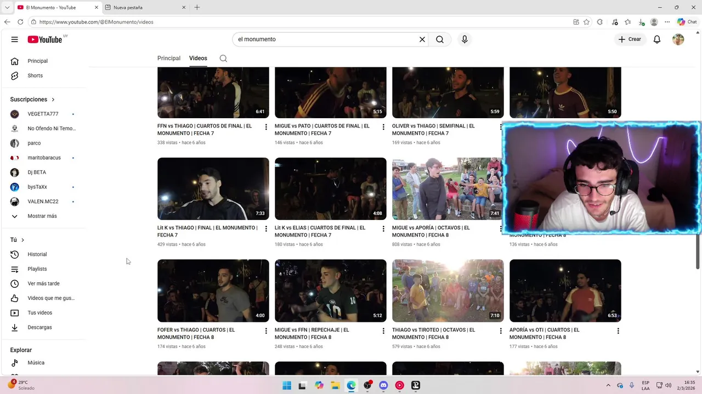Open the account avatar menu
Viewport: 702px width, 394px height.
click(678, 39)
